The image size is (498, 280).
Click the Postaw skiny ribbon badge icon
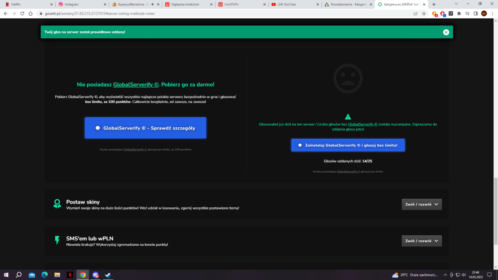point(57,203)
